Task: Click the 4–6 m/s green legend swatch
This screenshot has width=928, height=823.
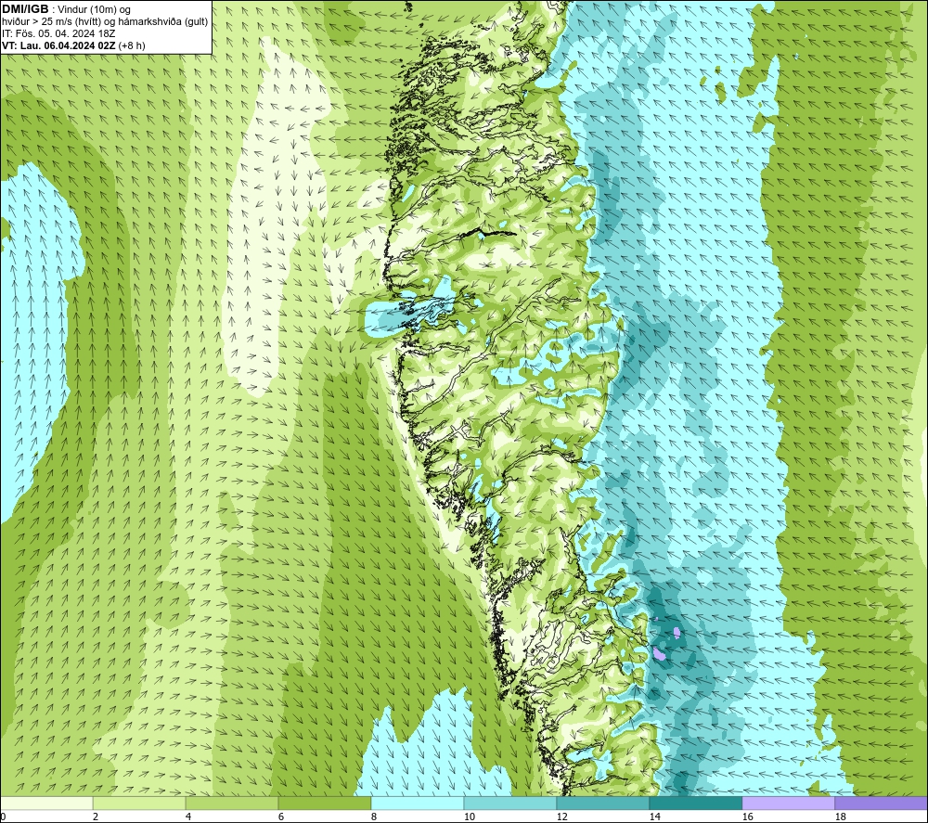Action: point(232,804)
